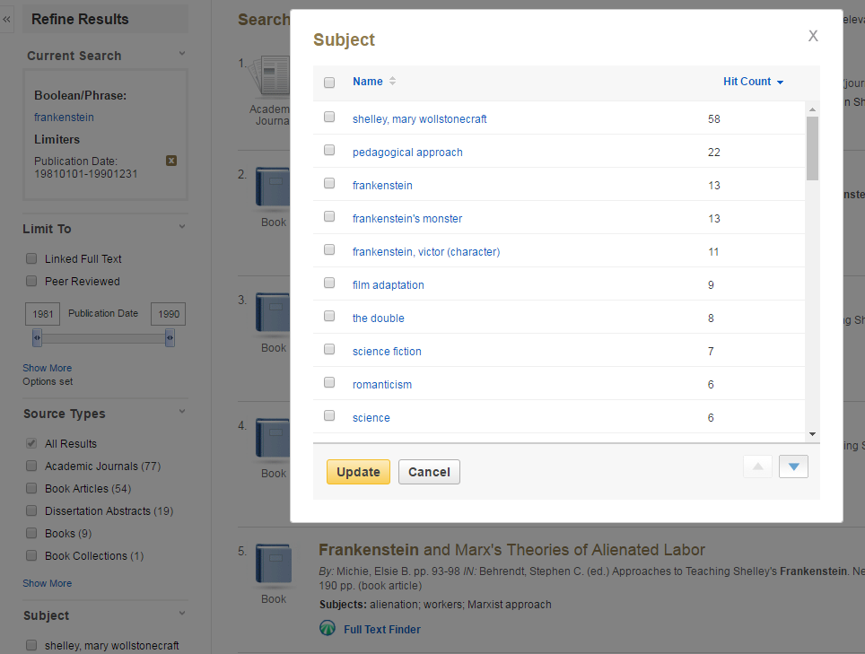Click the publication date slider track

pos(104,338)
